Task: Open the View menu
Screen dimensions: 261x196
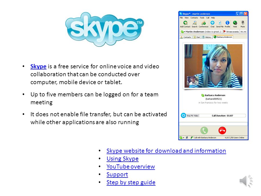Action: 187,18
